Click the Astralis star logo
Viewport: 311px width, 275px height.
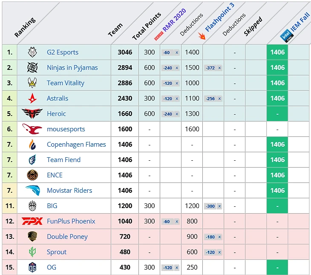click(x=32, y=98)
